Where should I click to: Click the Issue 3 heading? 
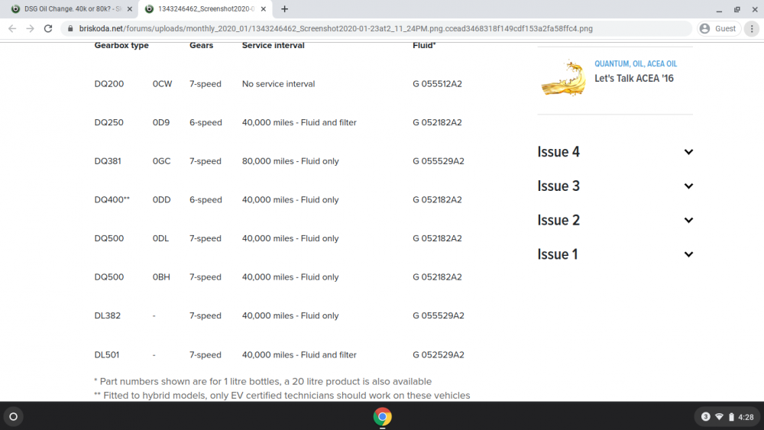pos(558,186)
